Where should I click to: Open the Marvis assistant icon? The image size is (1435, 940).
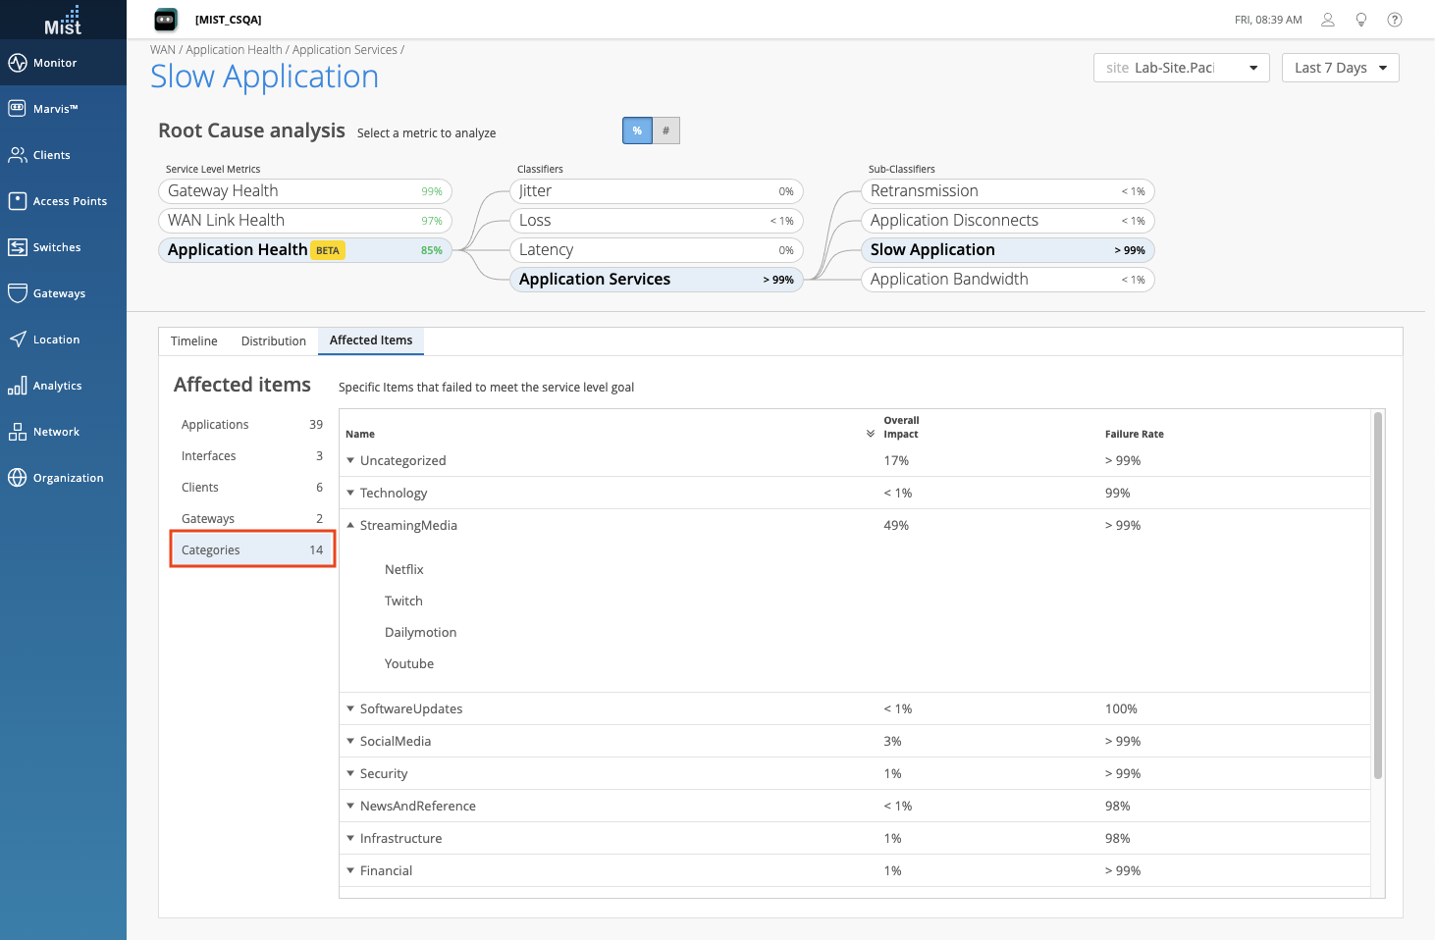(18, 109)
